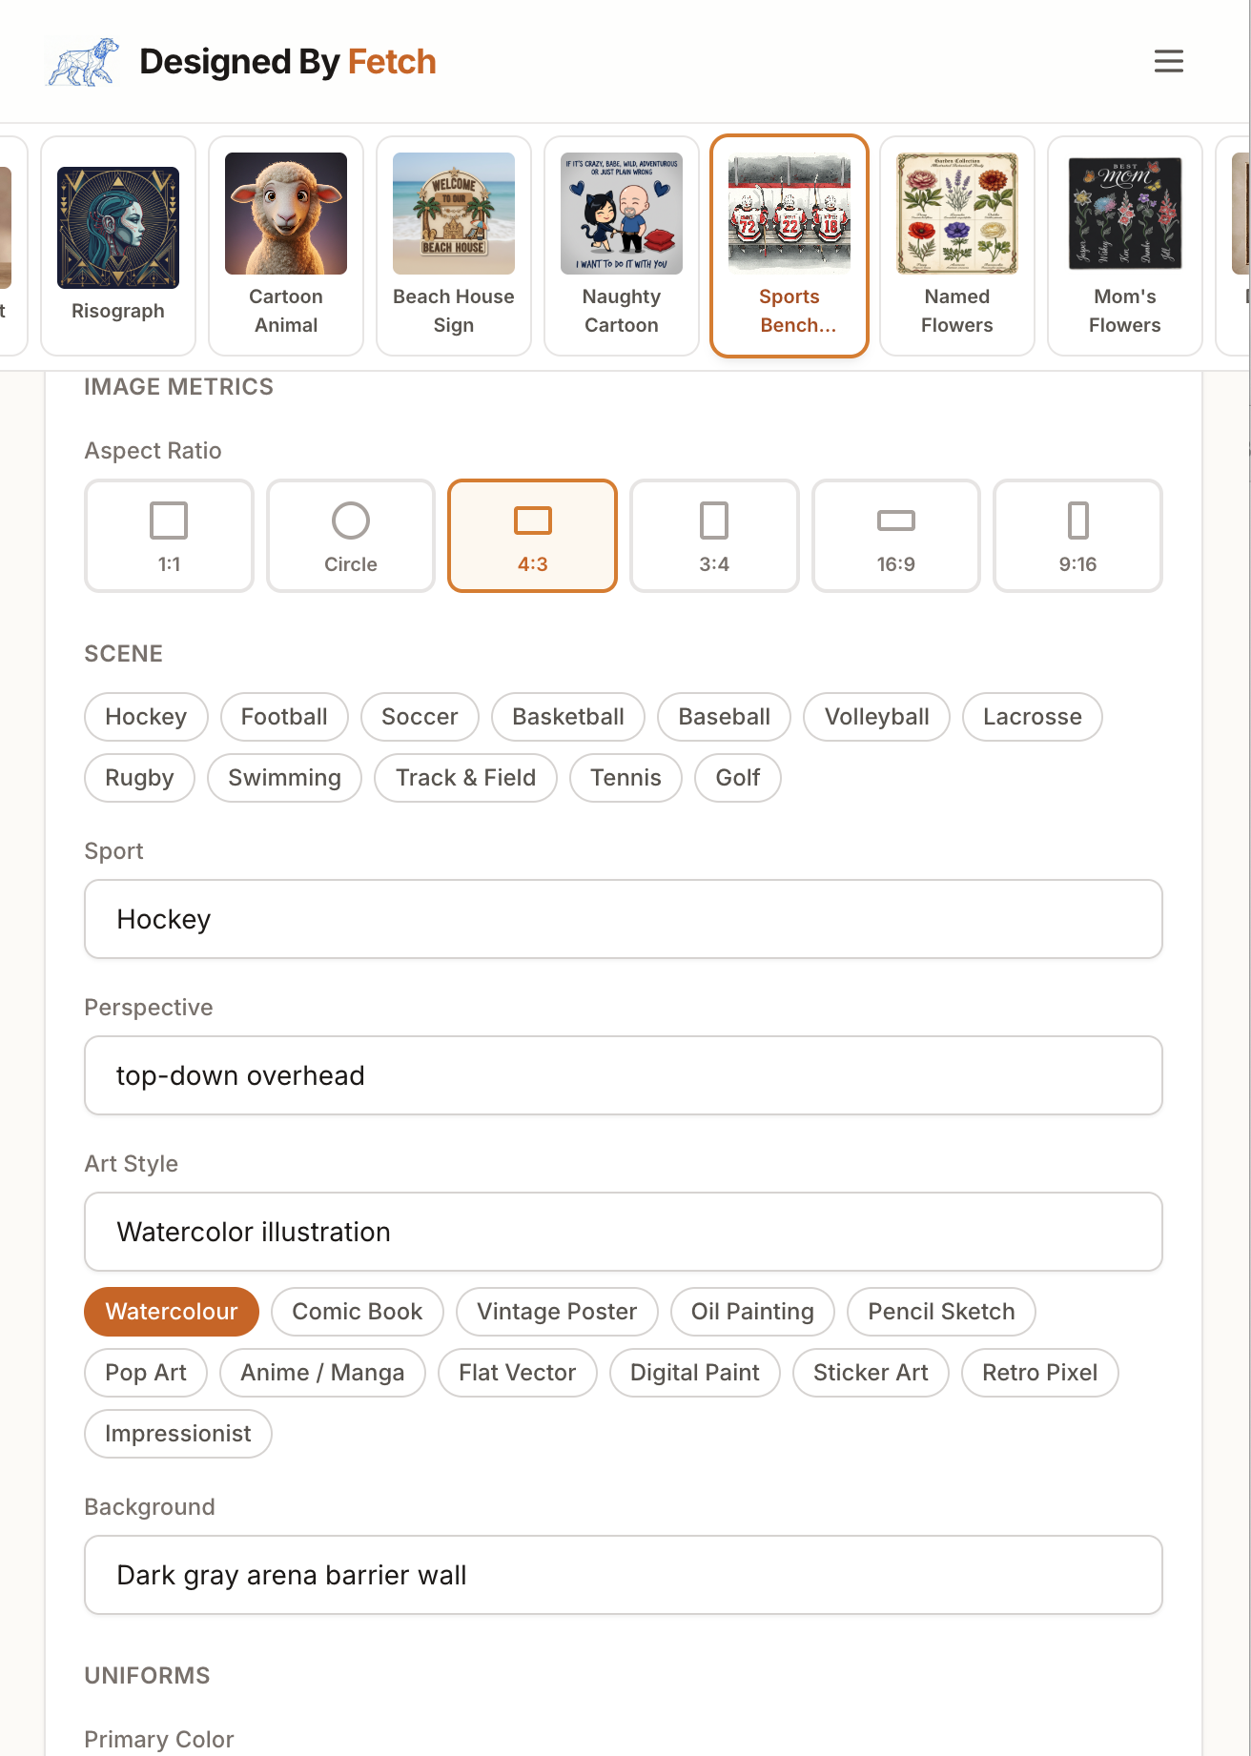Pick the 16:9 widescreen ratio
The width and height of the screenshot is (1251, 1756).
pos(896,536)
